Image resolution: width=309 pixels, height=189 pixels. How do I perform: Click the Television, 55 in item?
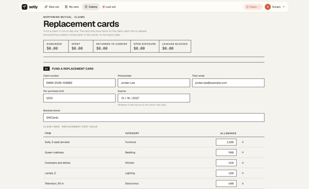point(54,184)
